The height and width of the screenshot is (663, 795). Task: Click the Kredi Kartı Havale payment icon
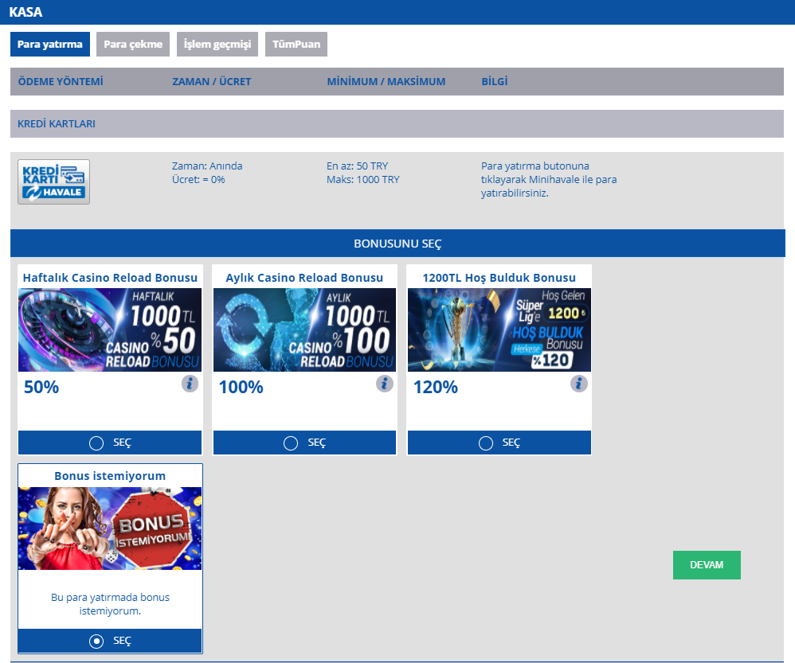coord(54,181)
